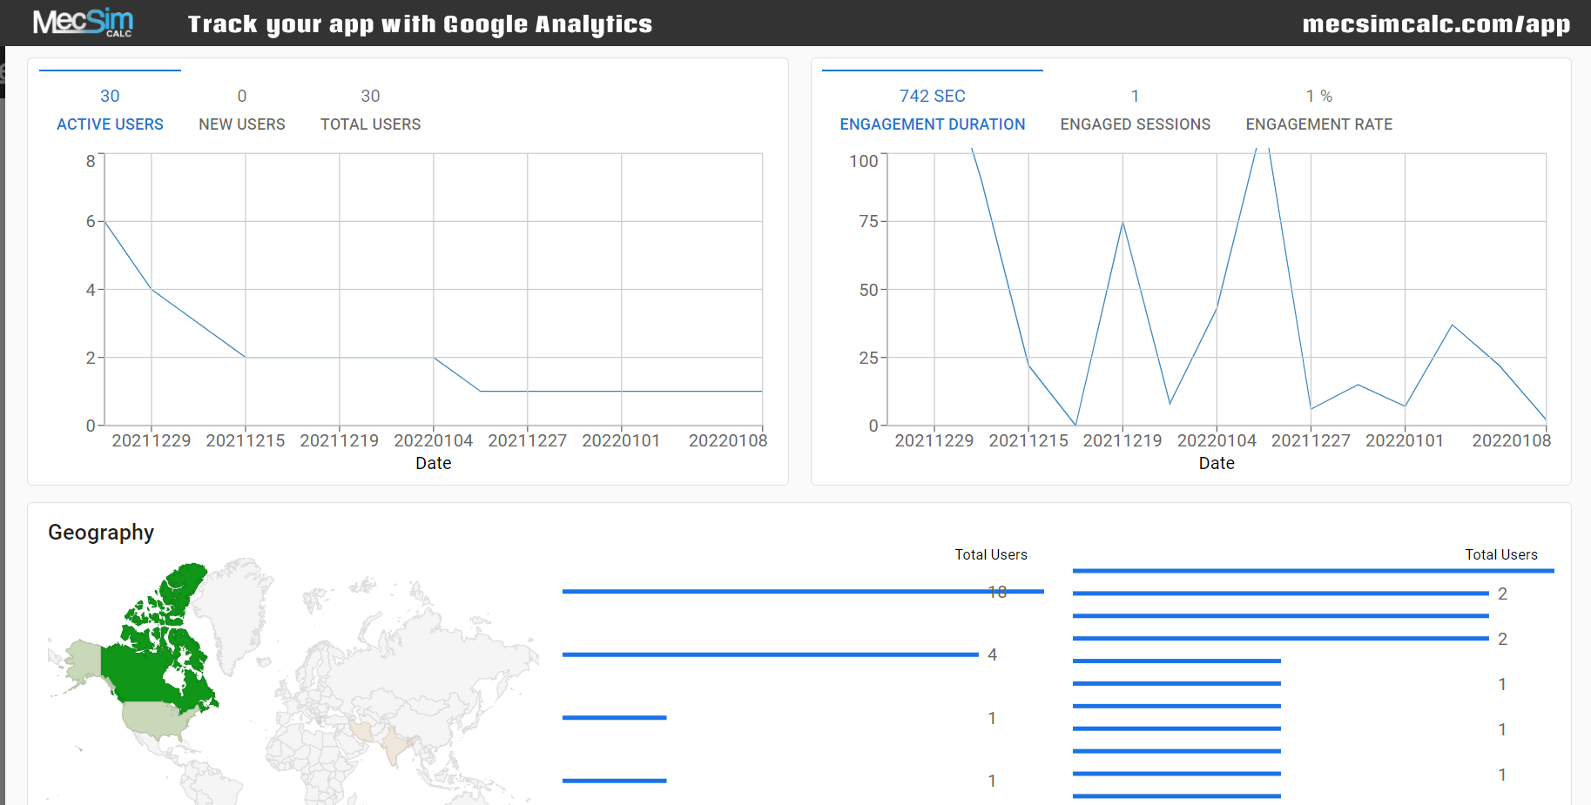Click the Geography section heading
Image resolution: width=1591 pixels, height=805 pixels.
(x=101, y=533)
